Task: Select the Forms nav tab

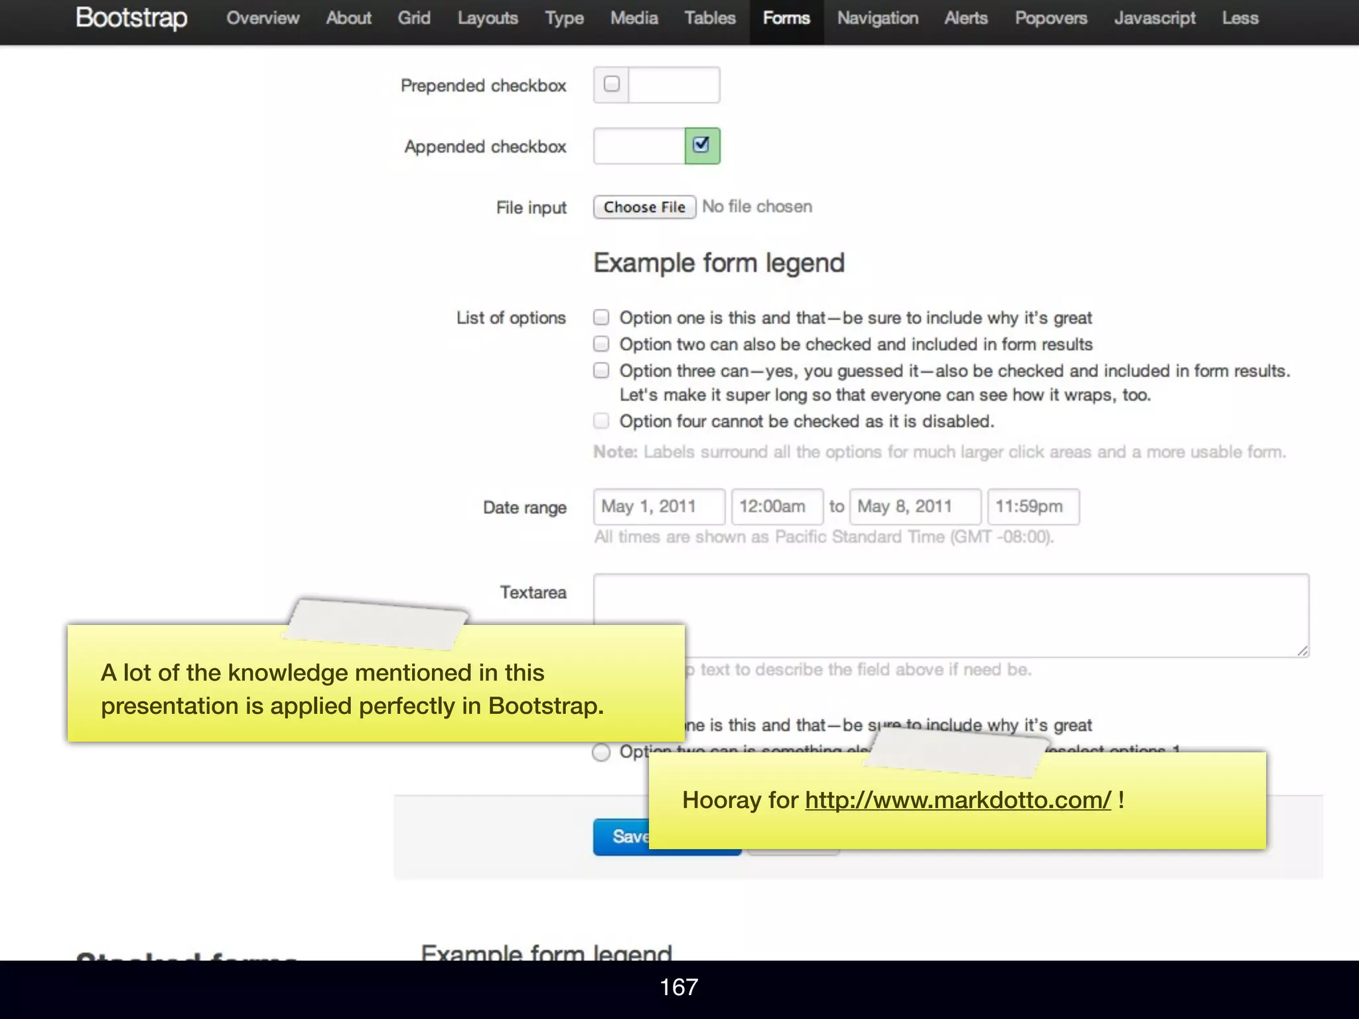Action: pyautogui.click(x=786, y=18)
